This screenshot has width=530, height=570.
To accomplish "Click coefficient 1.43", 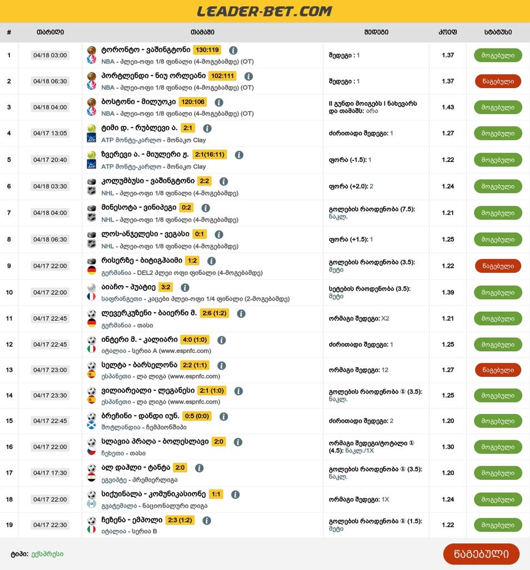I will 448,107.
